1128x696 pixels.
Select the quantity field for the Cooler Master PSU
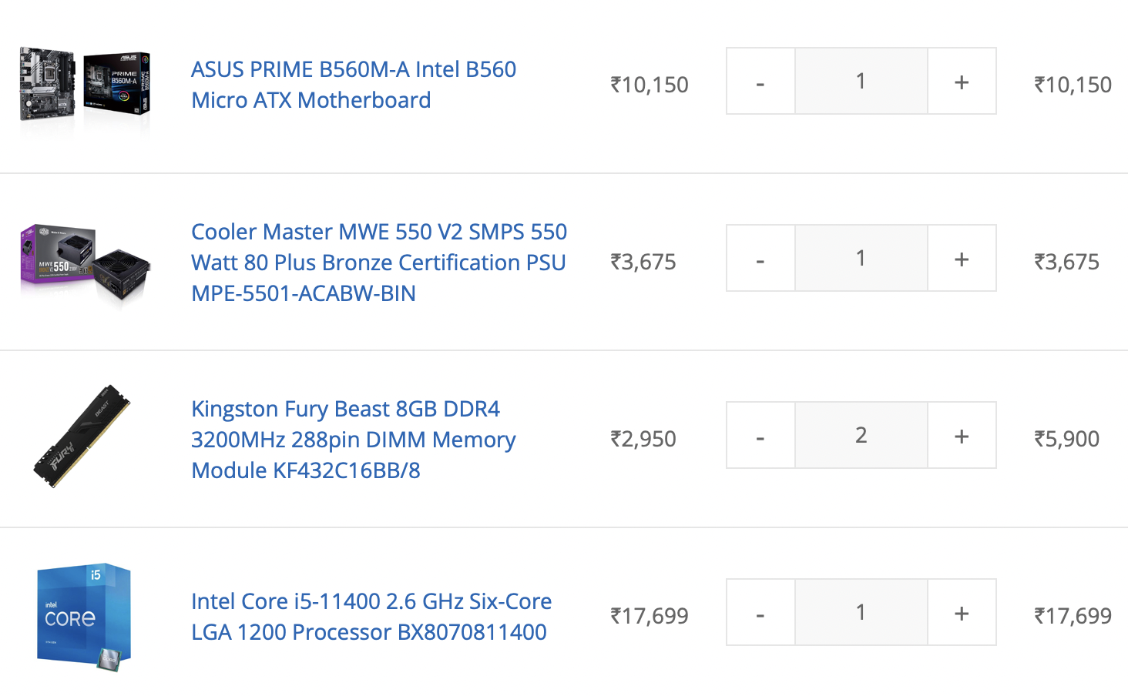861,259
